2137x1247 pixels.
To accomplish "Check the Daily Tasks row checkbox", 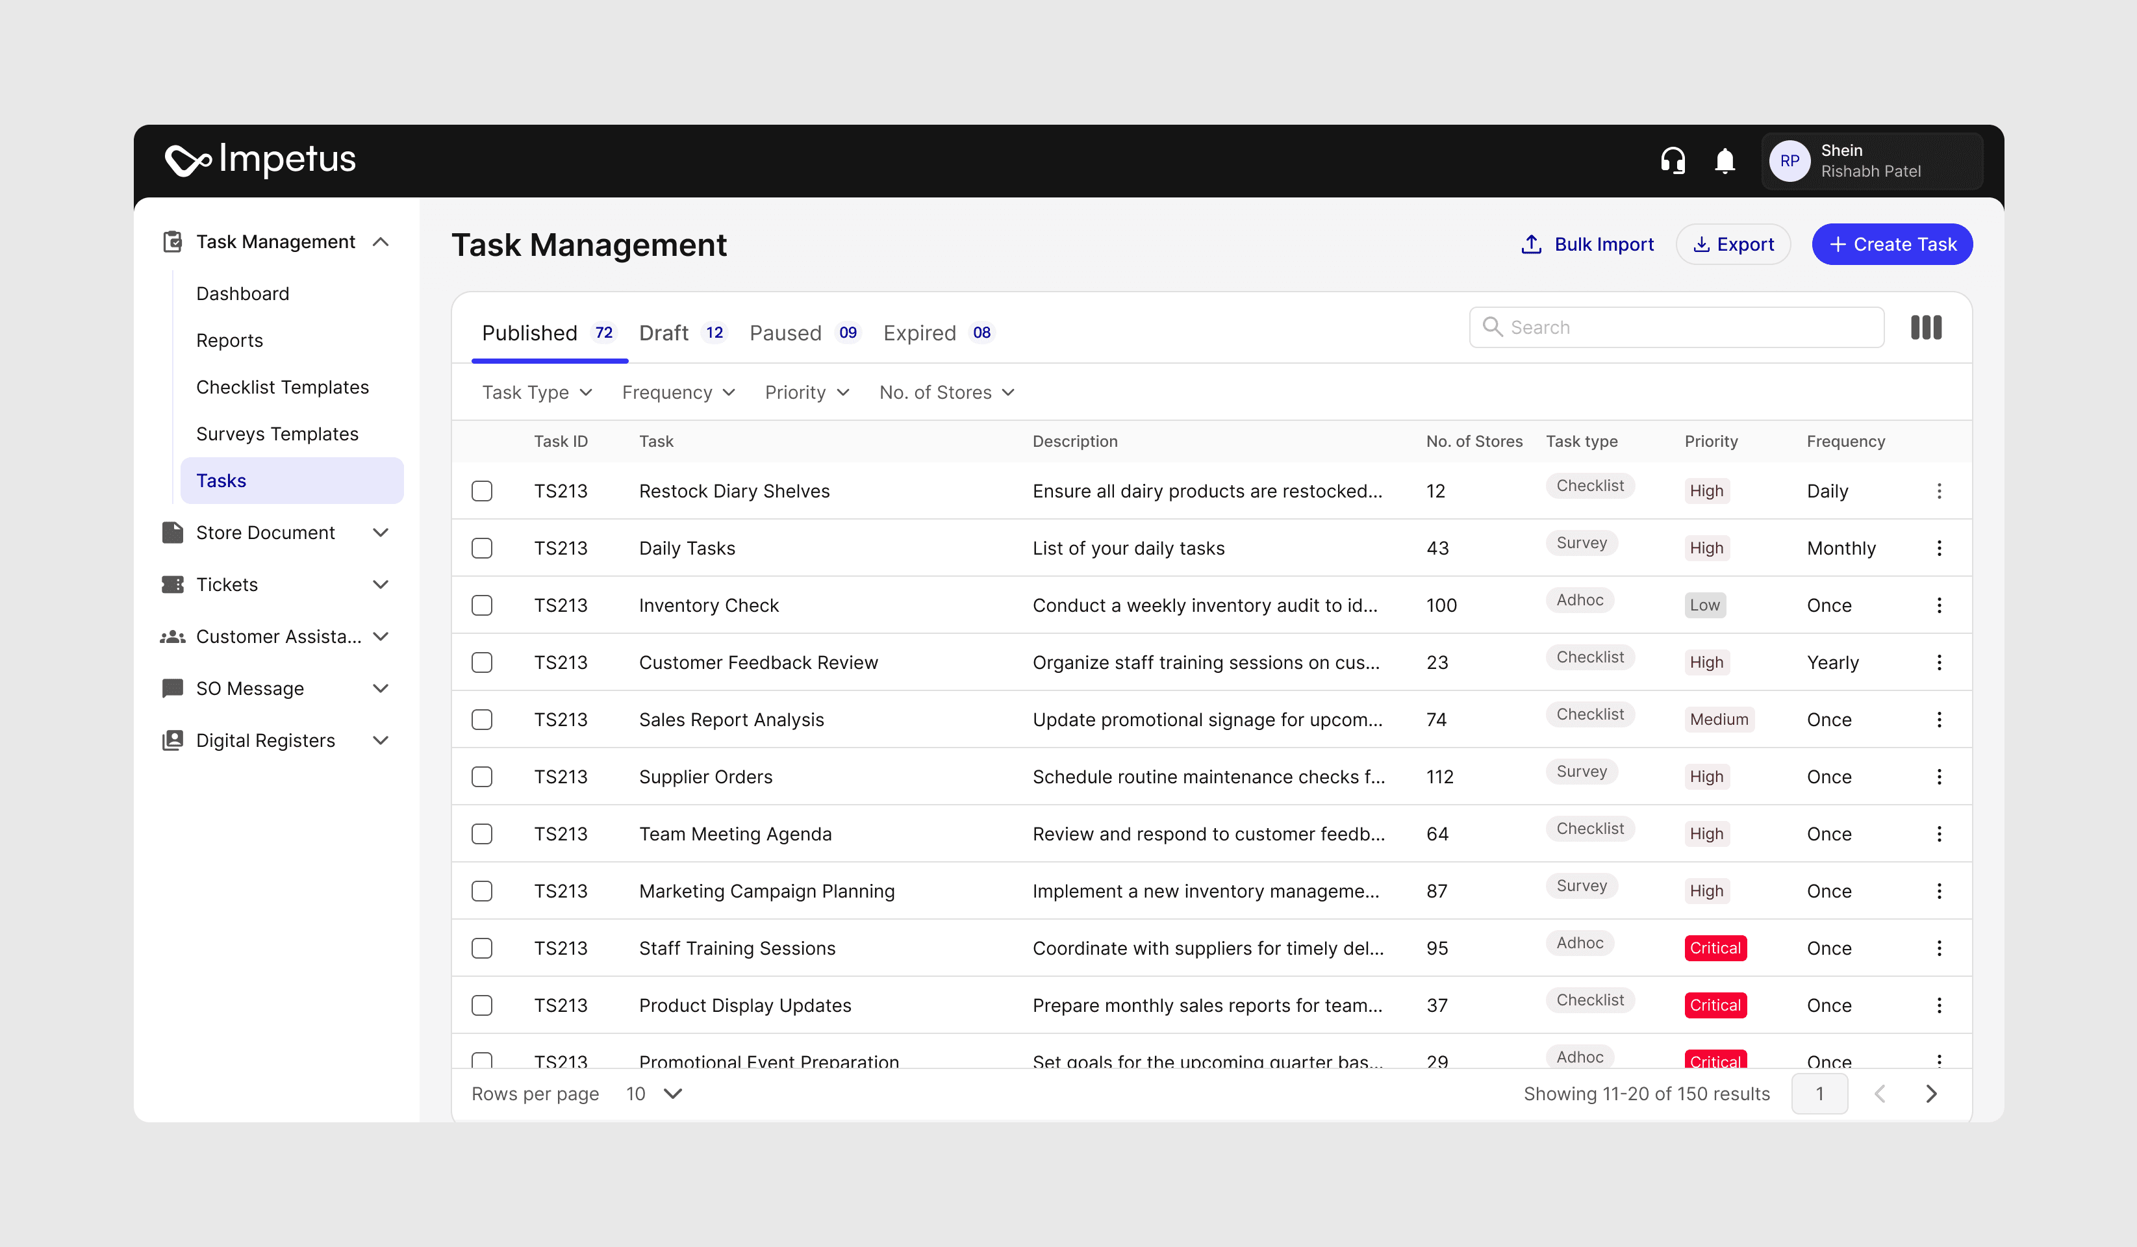I will coord(482,548).
